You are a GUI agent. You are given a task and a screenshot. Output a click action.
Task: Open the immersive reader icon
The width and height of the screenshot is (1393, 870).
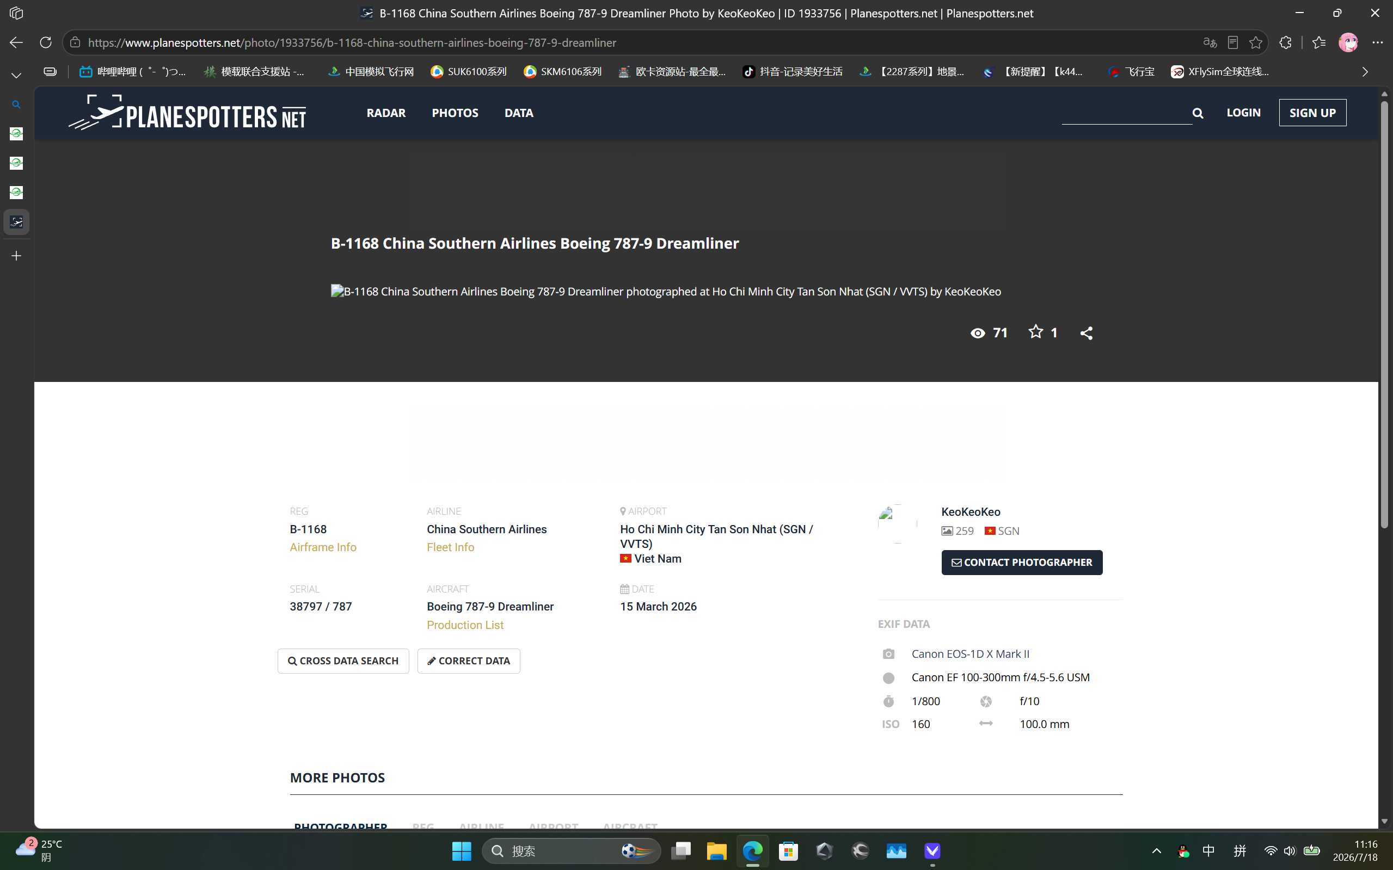point(1233,42)
